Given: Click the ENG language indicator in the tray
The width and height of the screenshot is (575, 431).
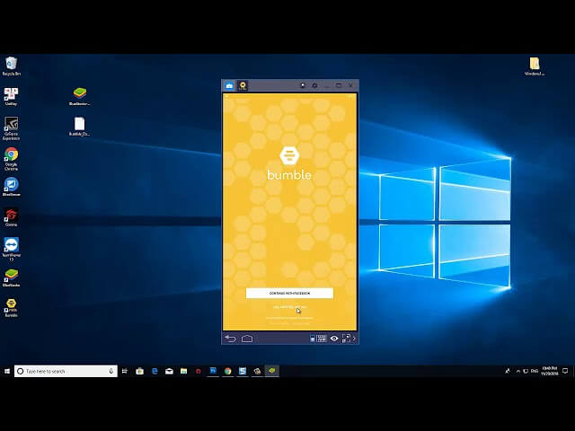Looking at the screenshot, I should pyautogui.click(x=535, y=371).
